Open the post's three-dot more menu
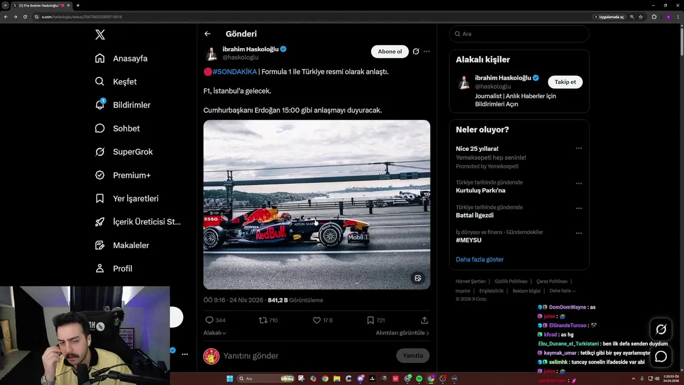684x385 pixels. click(x=426, y=51)
